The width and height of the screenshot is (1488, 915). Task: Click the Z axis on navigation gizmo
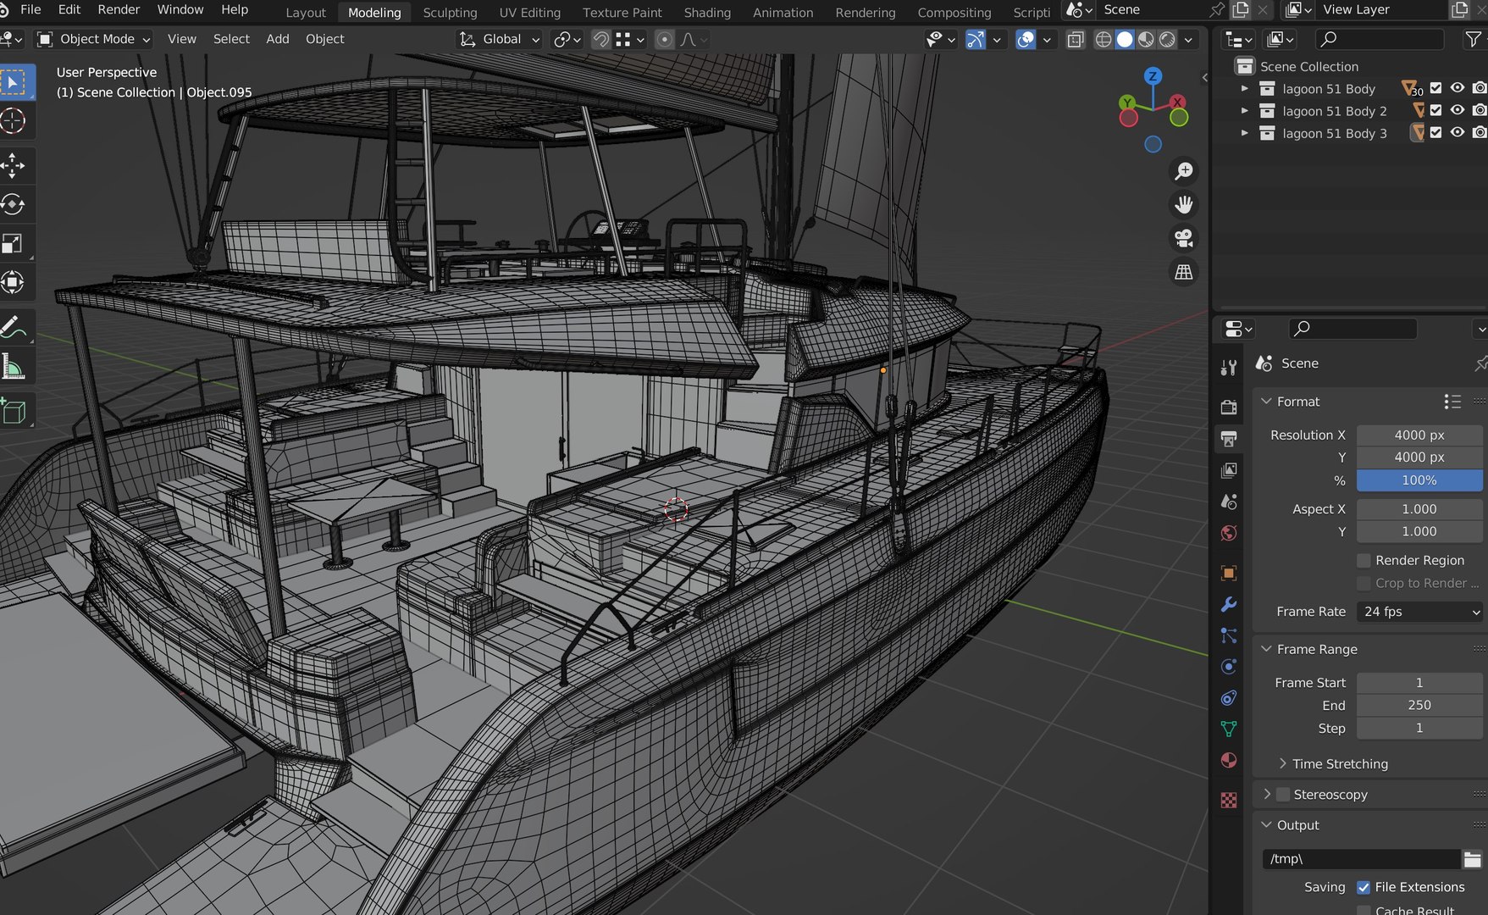(x=1153, y=76)
